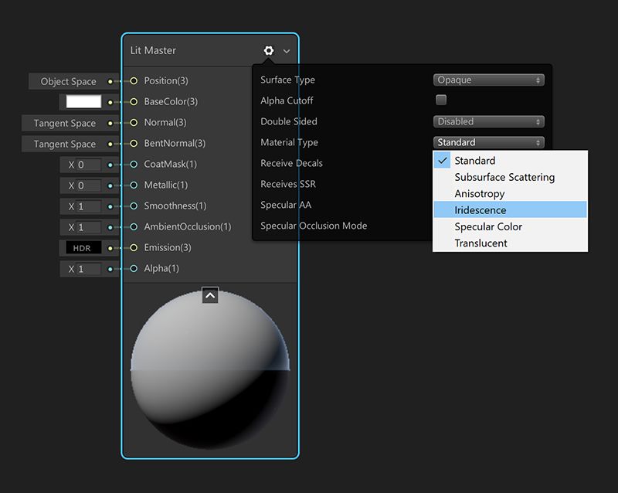Click the Alpha Cutoff label
The image size is (618, 493).
(287, 101)
